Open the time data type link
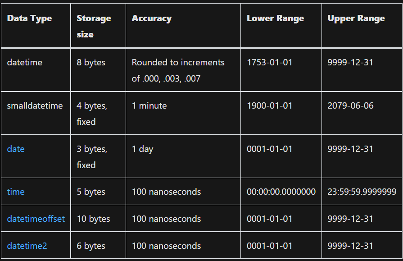This screenshot has height=261, width=403. (x=16, y=192)
